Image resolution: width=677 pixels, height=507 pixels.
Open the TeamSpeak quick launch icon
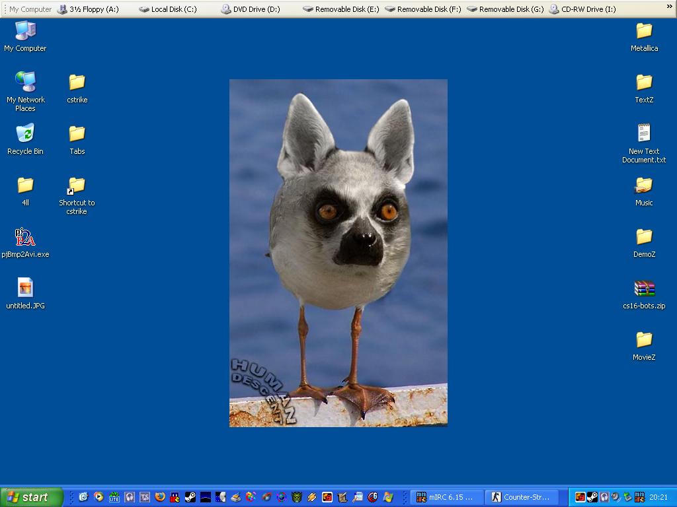pyautogui.click(x=144, y=497)
